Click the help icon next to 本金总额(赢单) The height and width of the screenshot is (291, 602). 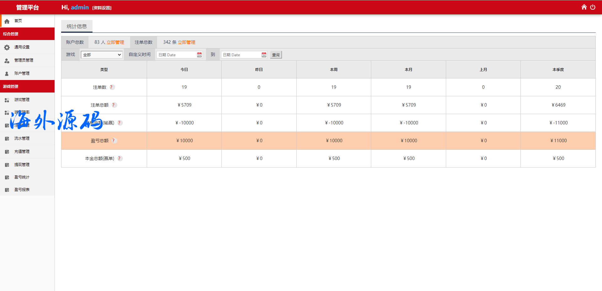[119, 158]
